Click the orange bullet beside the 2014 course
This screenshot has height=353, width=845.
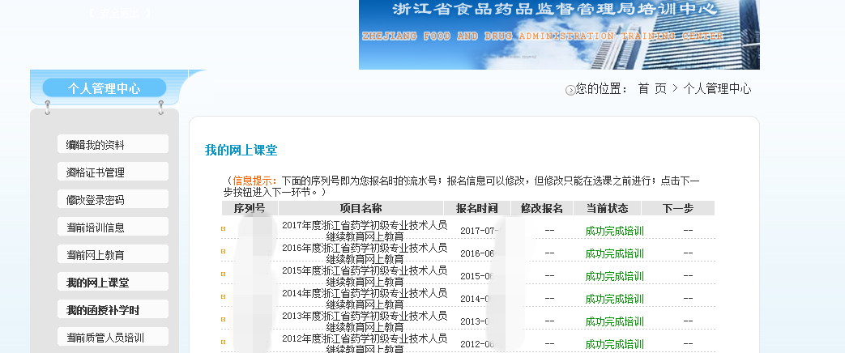coord(224,297)
